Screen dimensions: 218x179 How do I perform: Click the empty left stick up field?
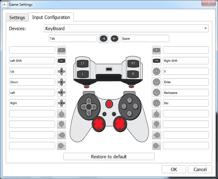(x=32, y=114)
